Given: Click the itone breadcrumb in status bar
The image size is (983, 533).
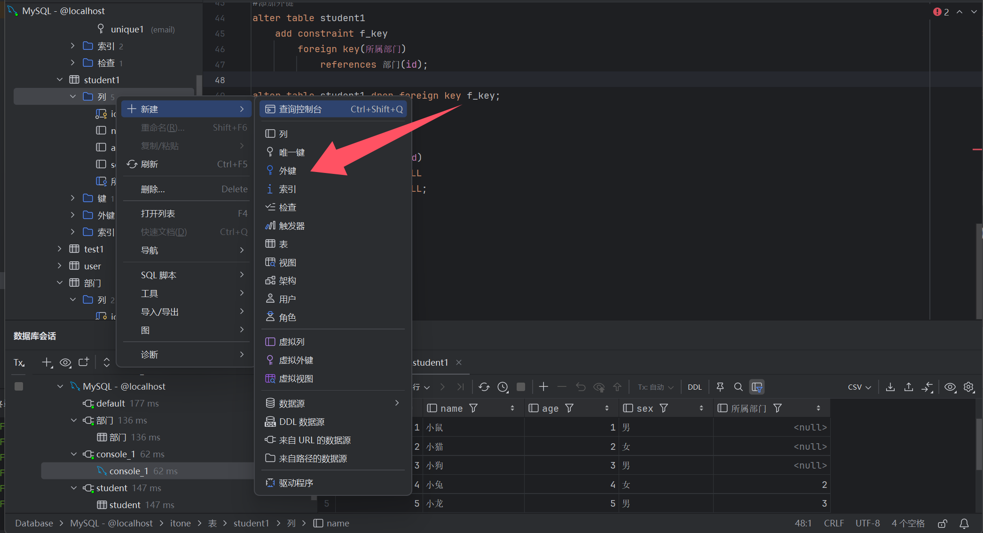Looking at the screenshot, I should tap(180, 523).
